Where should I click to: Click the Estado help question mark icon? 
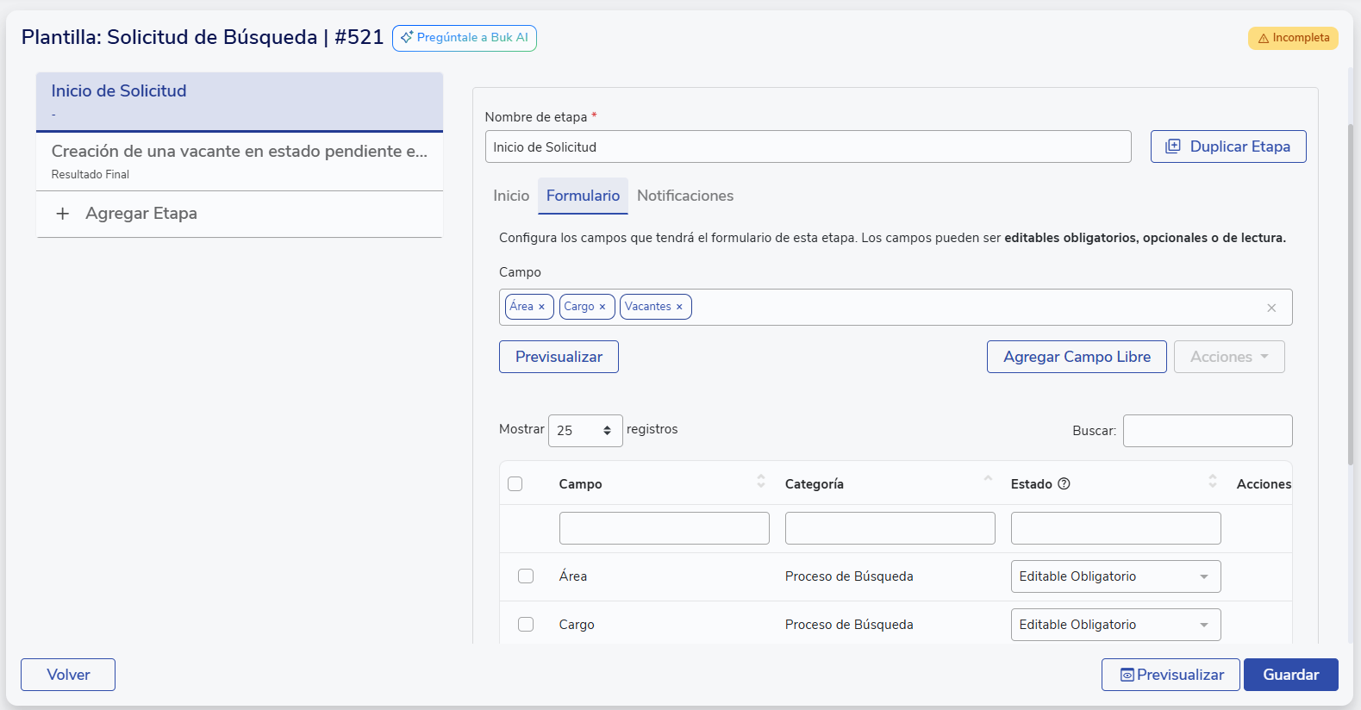[x=1064, y=483]
